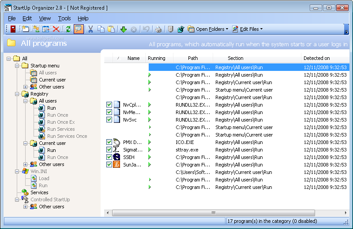
Task: Click the Paste clipboard icon
Action: pos(111,29)
